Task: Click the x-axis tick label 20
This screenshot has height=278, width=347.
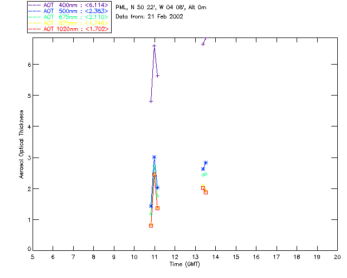Action: [337, 257]
